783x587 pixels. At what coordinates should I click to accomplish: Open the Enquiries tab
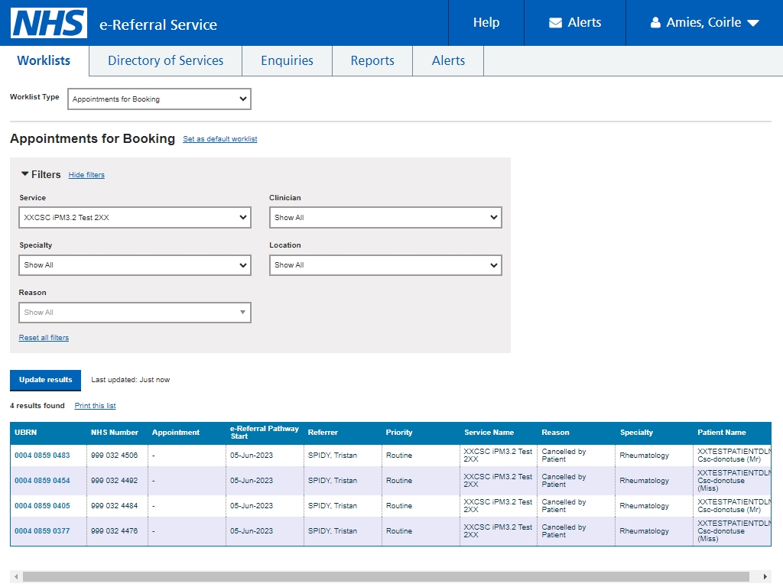[287, 60]
